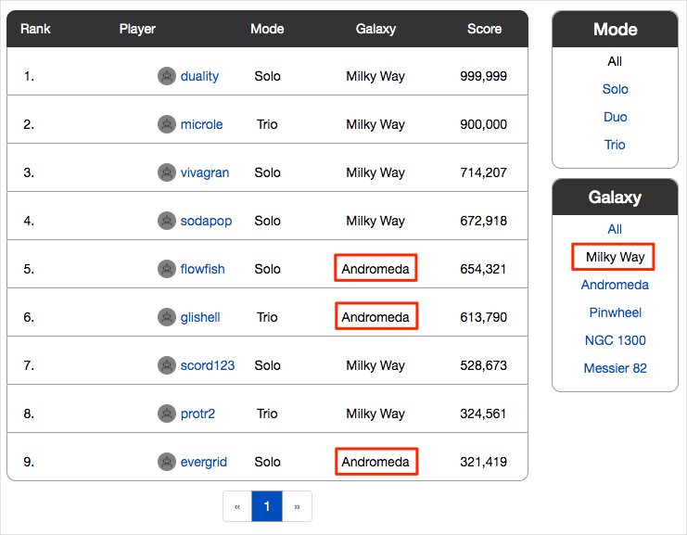Filter by NGC 1300 galaxy

tap(615, 340)
